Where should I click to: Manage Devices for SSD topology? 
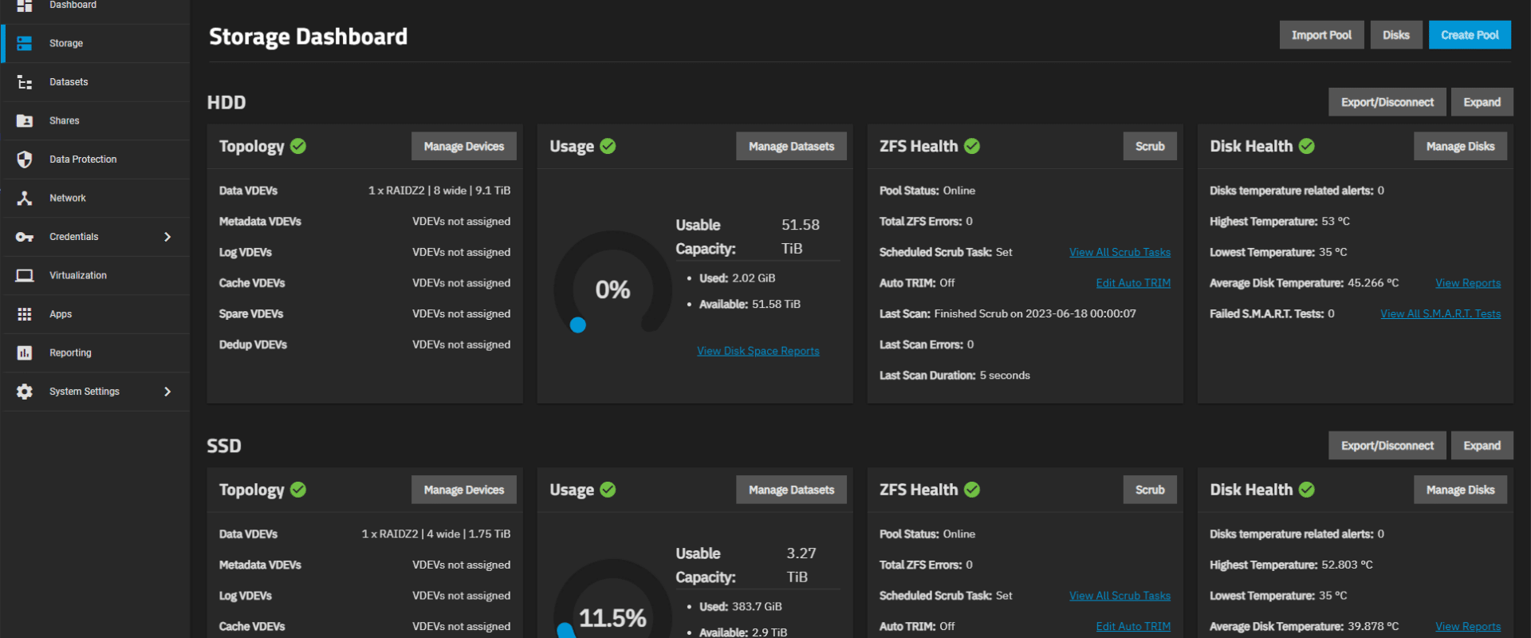[x=464, y=490]
